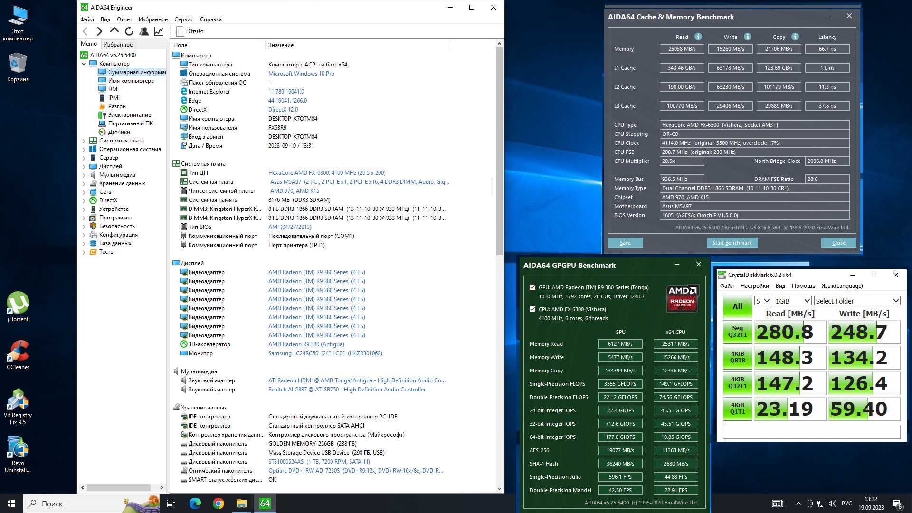Open the Copy info icon in Memory Benchmark
The height and width of the screenshot is (513, 912).
tap(795, 37)
